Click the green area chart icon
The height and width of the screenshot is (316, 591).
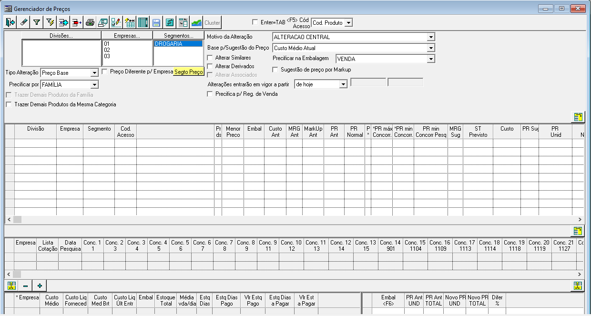click(x=196, y=22)
